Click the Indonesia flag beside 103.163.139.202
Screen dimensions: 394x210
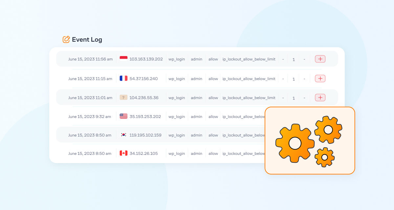coord(123,59)
